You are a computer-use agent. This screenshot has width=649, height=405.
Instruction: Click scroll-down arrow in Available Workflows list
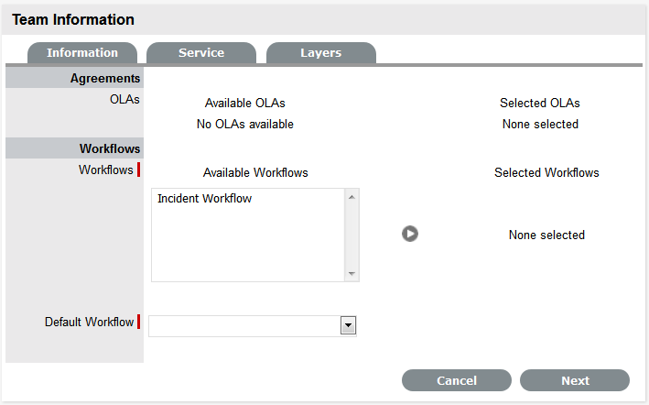pyautogui.click(x=352, y=274)
